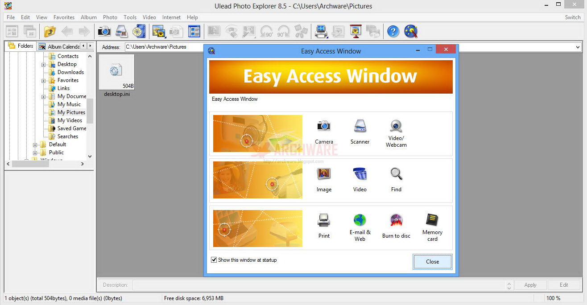Screen dimensions: 587x305
Task: Choose the Video filmstrip icon in Easy Access Window
Action: (360, 174)
